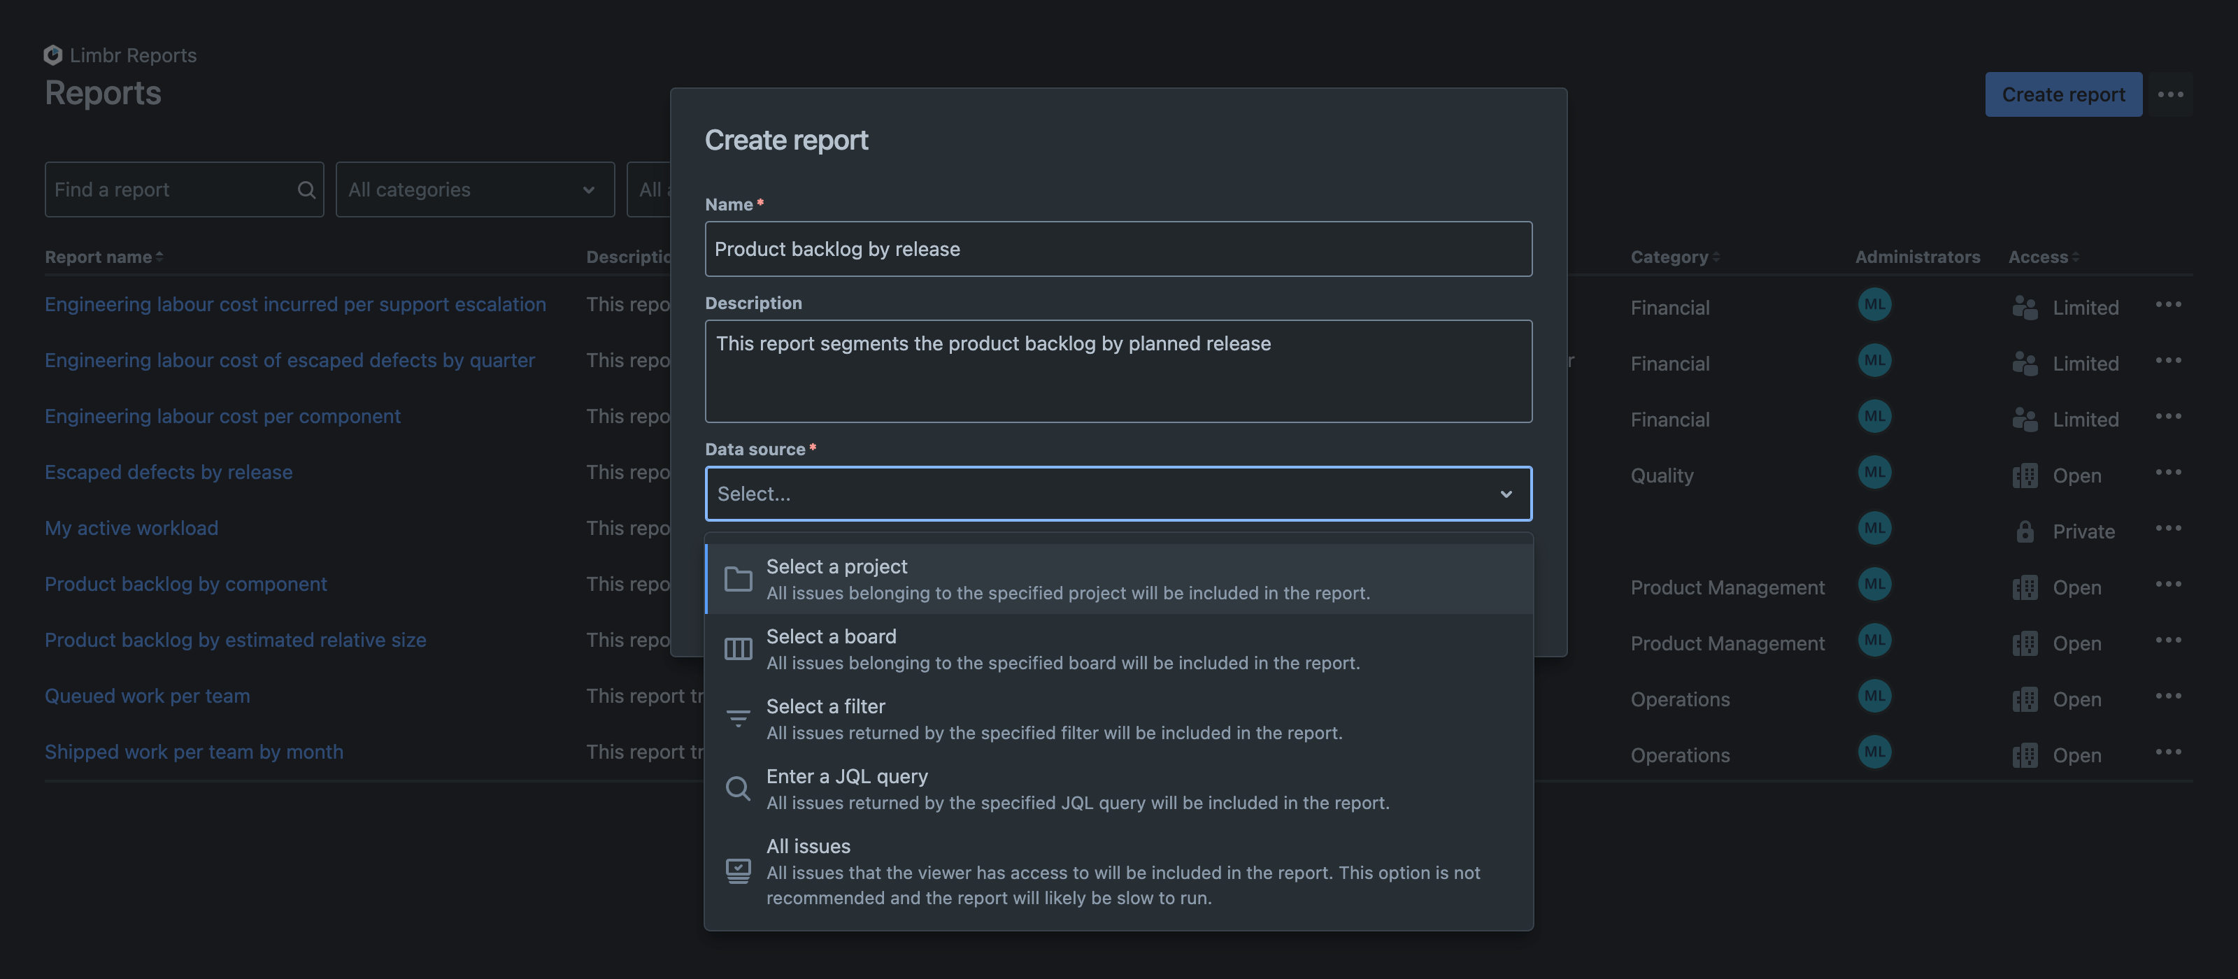The image size is (2238, 979).
Task: Click Open building icon in Queued work per team row
Action: pyautogui.click(x=2024, y=699)
